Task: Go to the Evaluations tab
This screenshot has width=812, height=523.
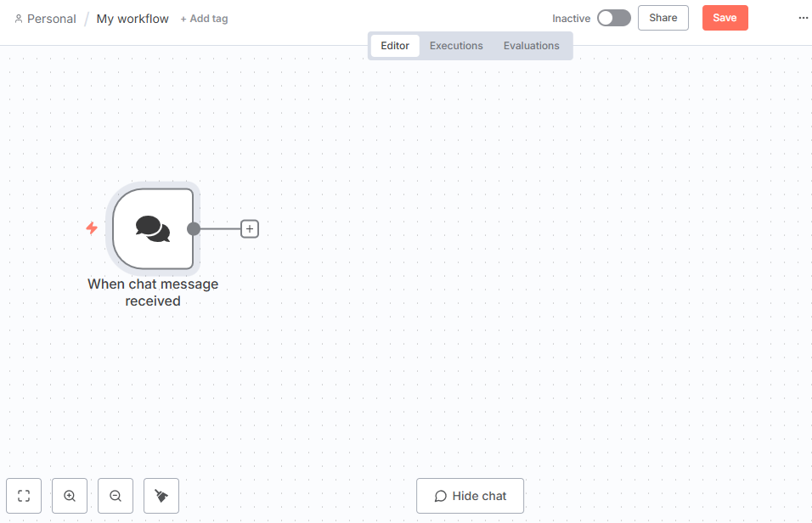Action: coord(532,46)
